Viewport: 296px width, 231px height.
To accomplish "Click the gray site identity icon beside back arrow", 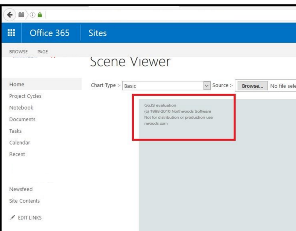I will click(x=21, y=14).
